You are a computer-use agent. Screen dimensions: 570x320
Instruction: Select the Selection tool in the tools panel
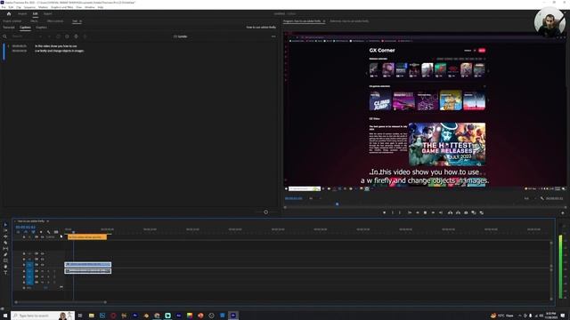point(5,225)
